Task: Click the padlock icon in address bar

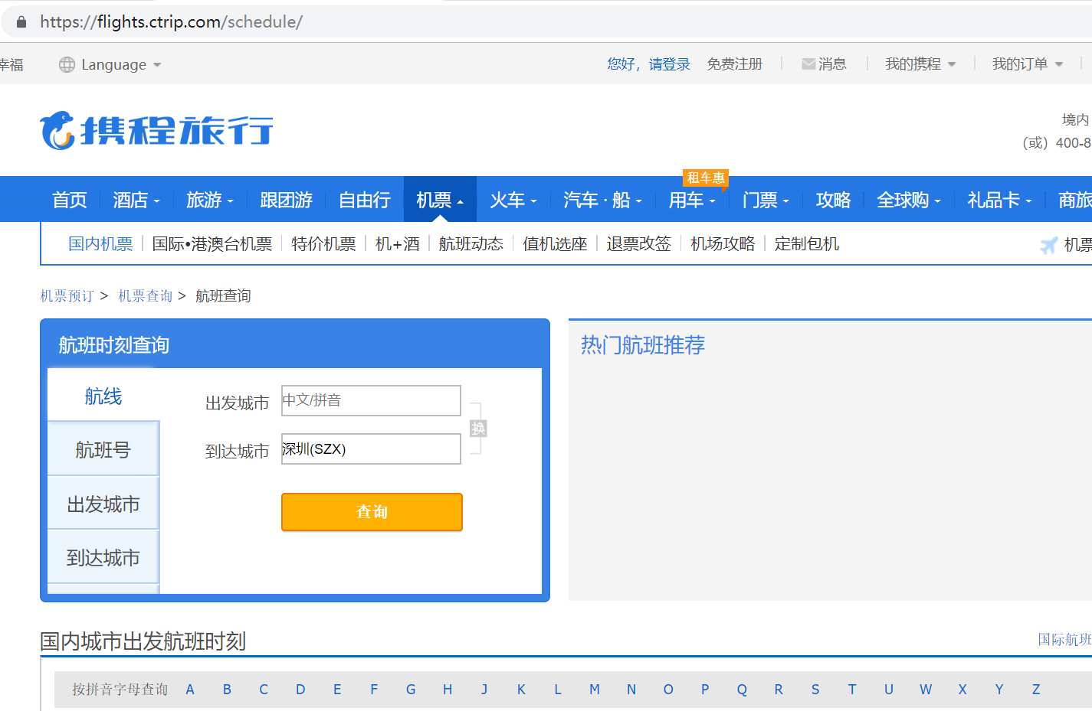Action: 21,22
